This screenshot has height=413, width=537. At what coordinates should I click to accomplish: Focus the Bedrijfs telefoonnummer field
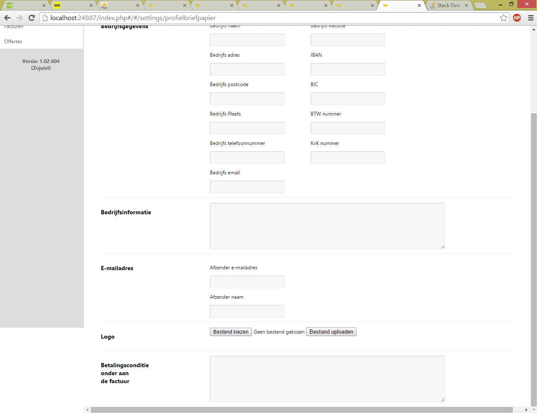(x=247, y=158)
